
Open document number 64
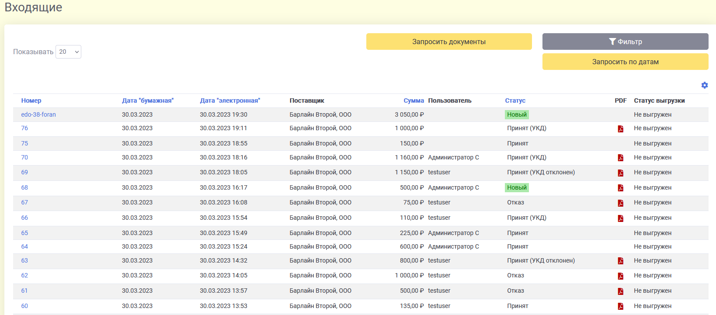click(24, 246)
